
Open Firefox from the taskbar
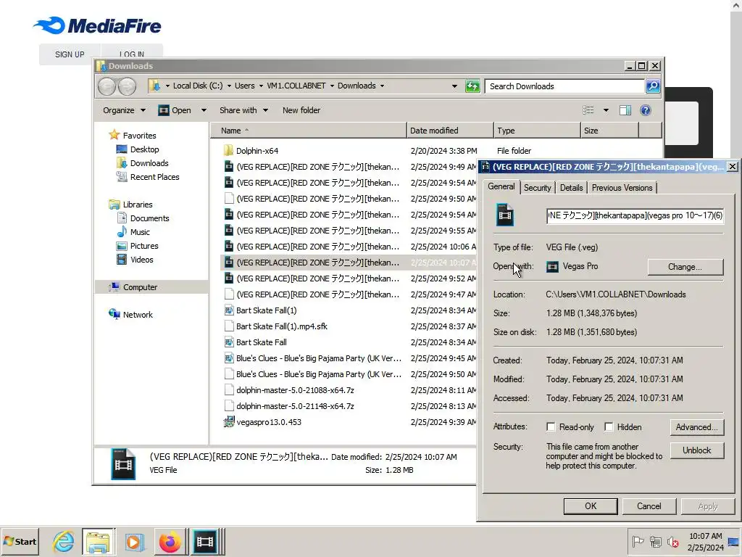point(170,541)
